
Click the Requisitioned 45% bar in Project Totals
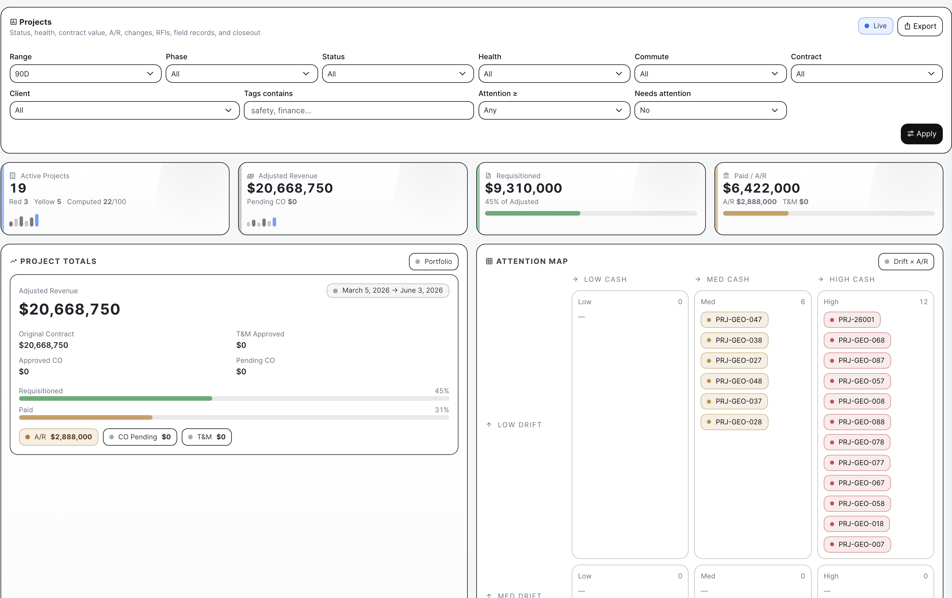[x=234, y=398]
